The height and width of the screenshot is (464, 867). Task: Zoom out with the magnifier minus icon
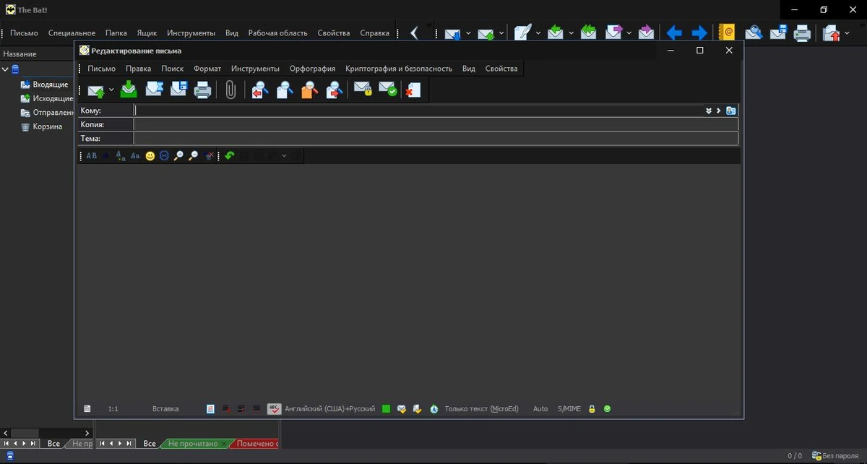(193, 155)
